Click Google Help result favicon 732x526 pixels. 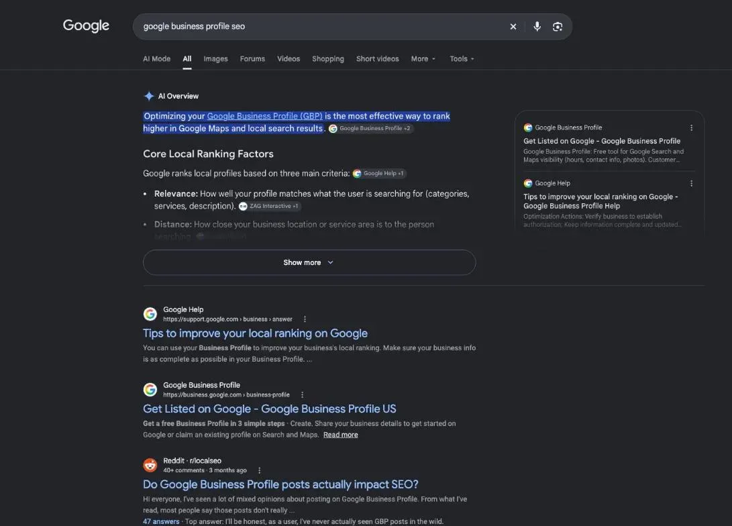coord(150,314)
